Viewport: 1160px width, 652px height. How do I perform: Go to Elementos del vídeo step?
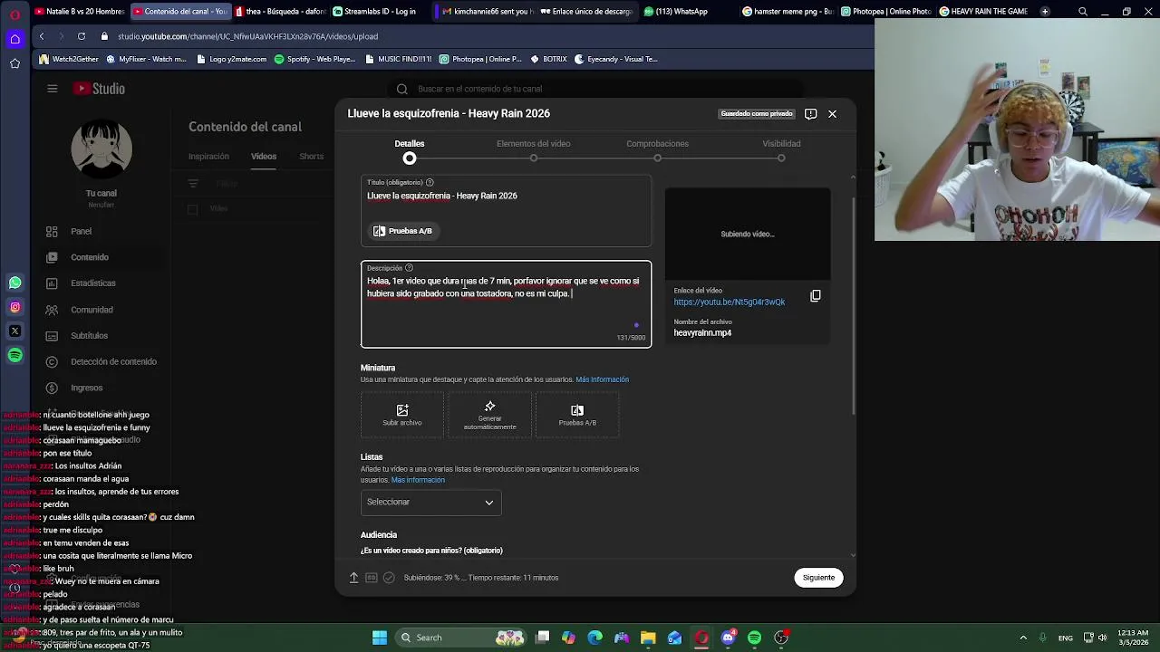coord(533,150)
